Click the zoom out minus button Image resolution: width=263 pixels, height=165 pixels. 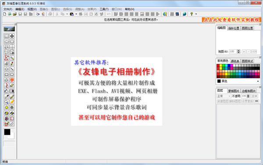249,51
